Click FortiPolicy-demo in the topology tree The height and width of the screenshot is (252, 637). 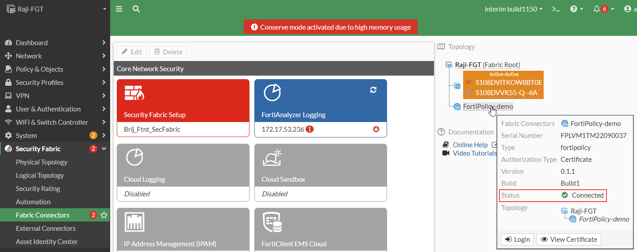(488, 106)
